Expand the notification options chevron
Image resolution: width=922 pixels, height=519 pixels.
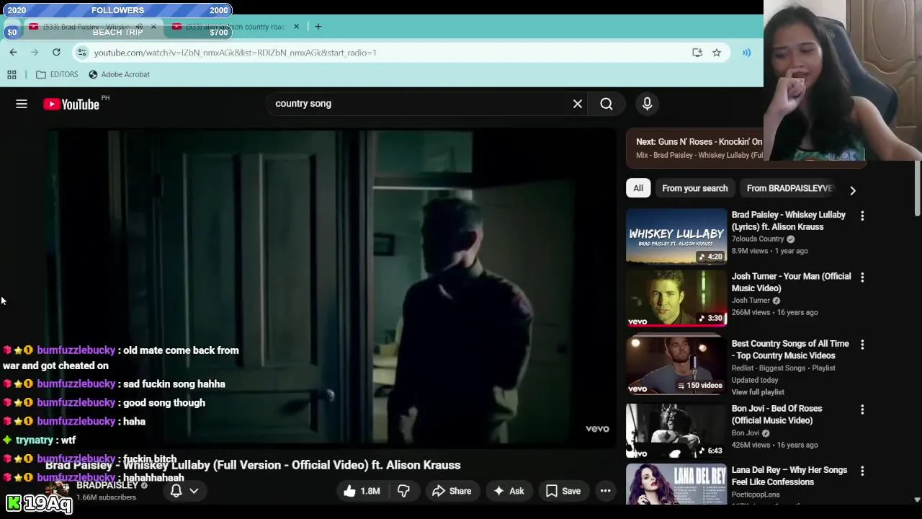coord(194,491)
